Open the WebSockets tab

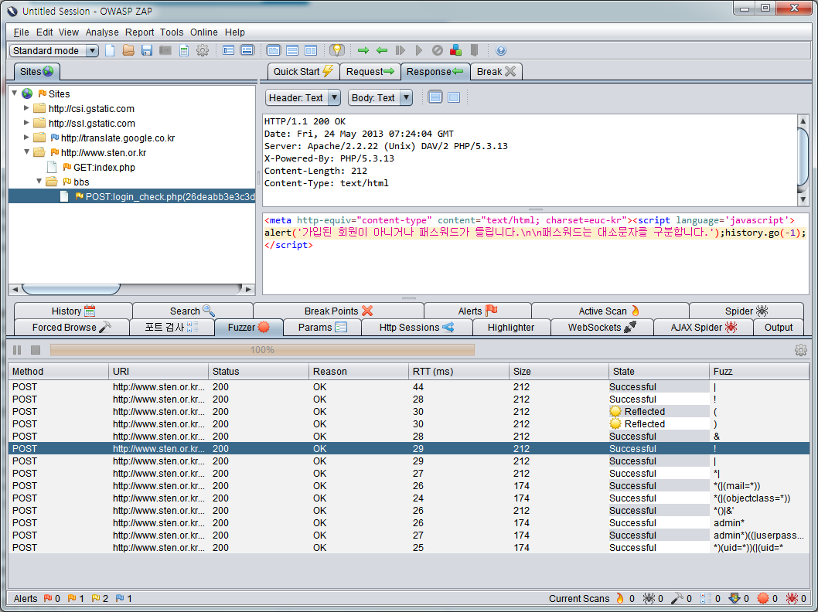pos(602,328)
